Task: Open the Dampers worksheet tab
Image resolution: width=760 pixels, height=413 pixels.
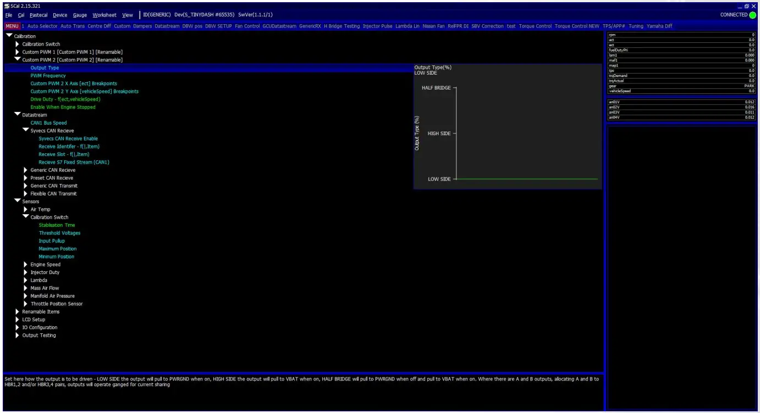Action: pyautogui.click(x=142, y=26)
